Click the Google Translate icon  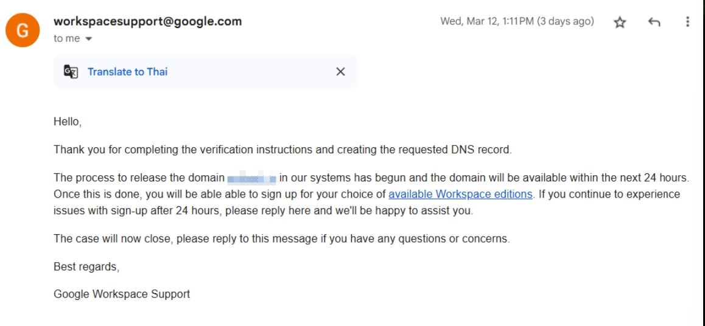click(x=71, y=72)
